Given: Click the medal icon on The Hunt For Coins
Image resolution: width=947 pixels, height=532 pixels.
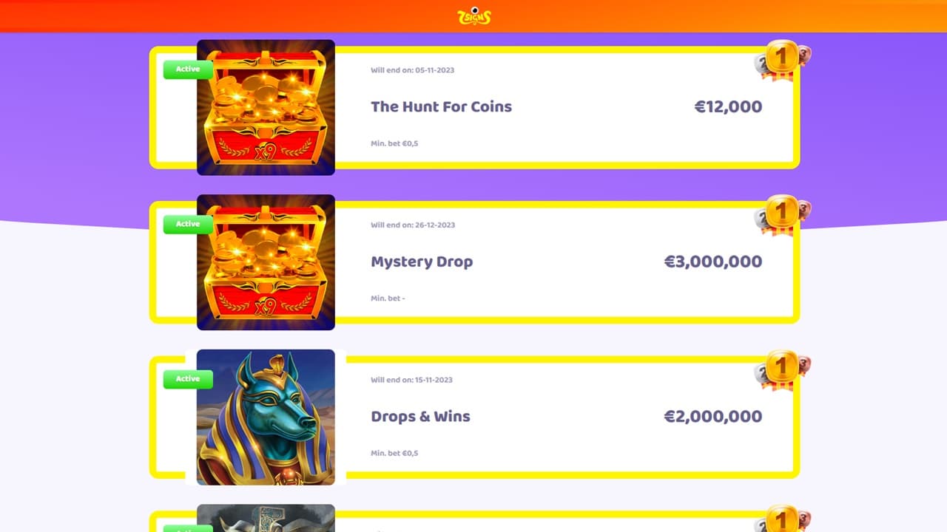Looking at the screenshot, I should (781, 58).
